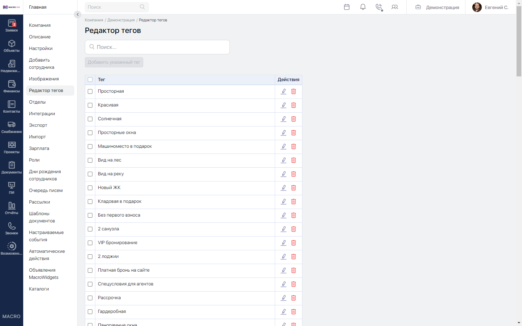Open the Финансы sidebar section
The height and width of the screenshot is (326, 522).
point(12,86)
